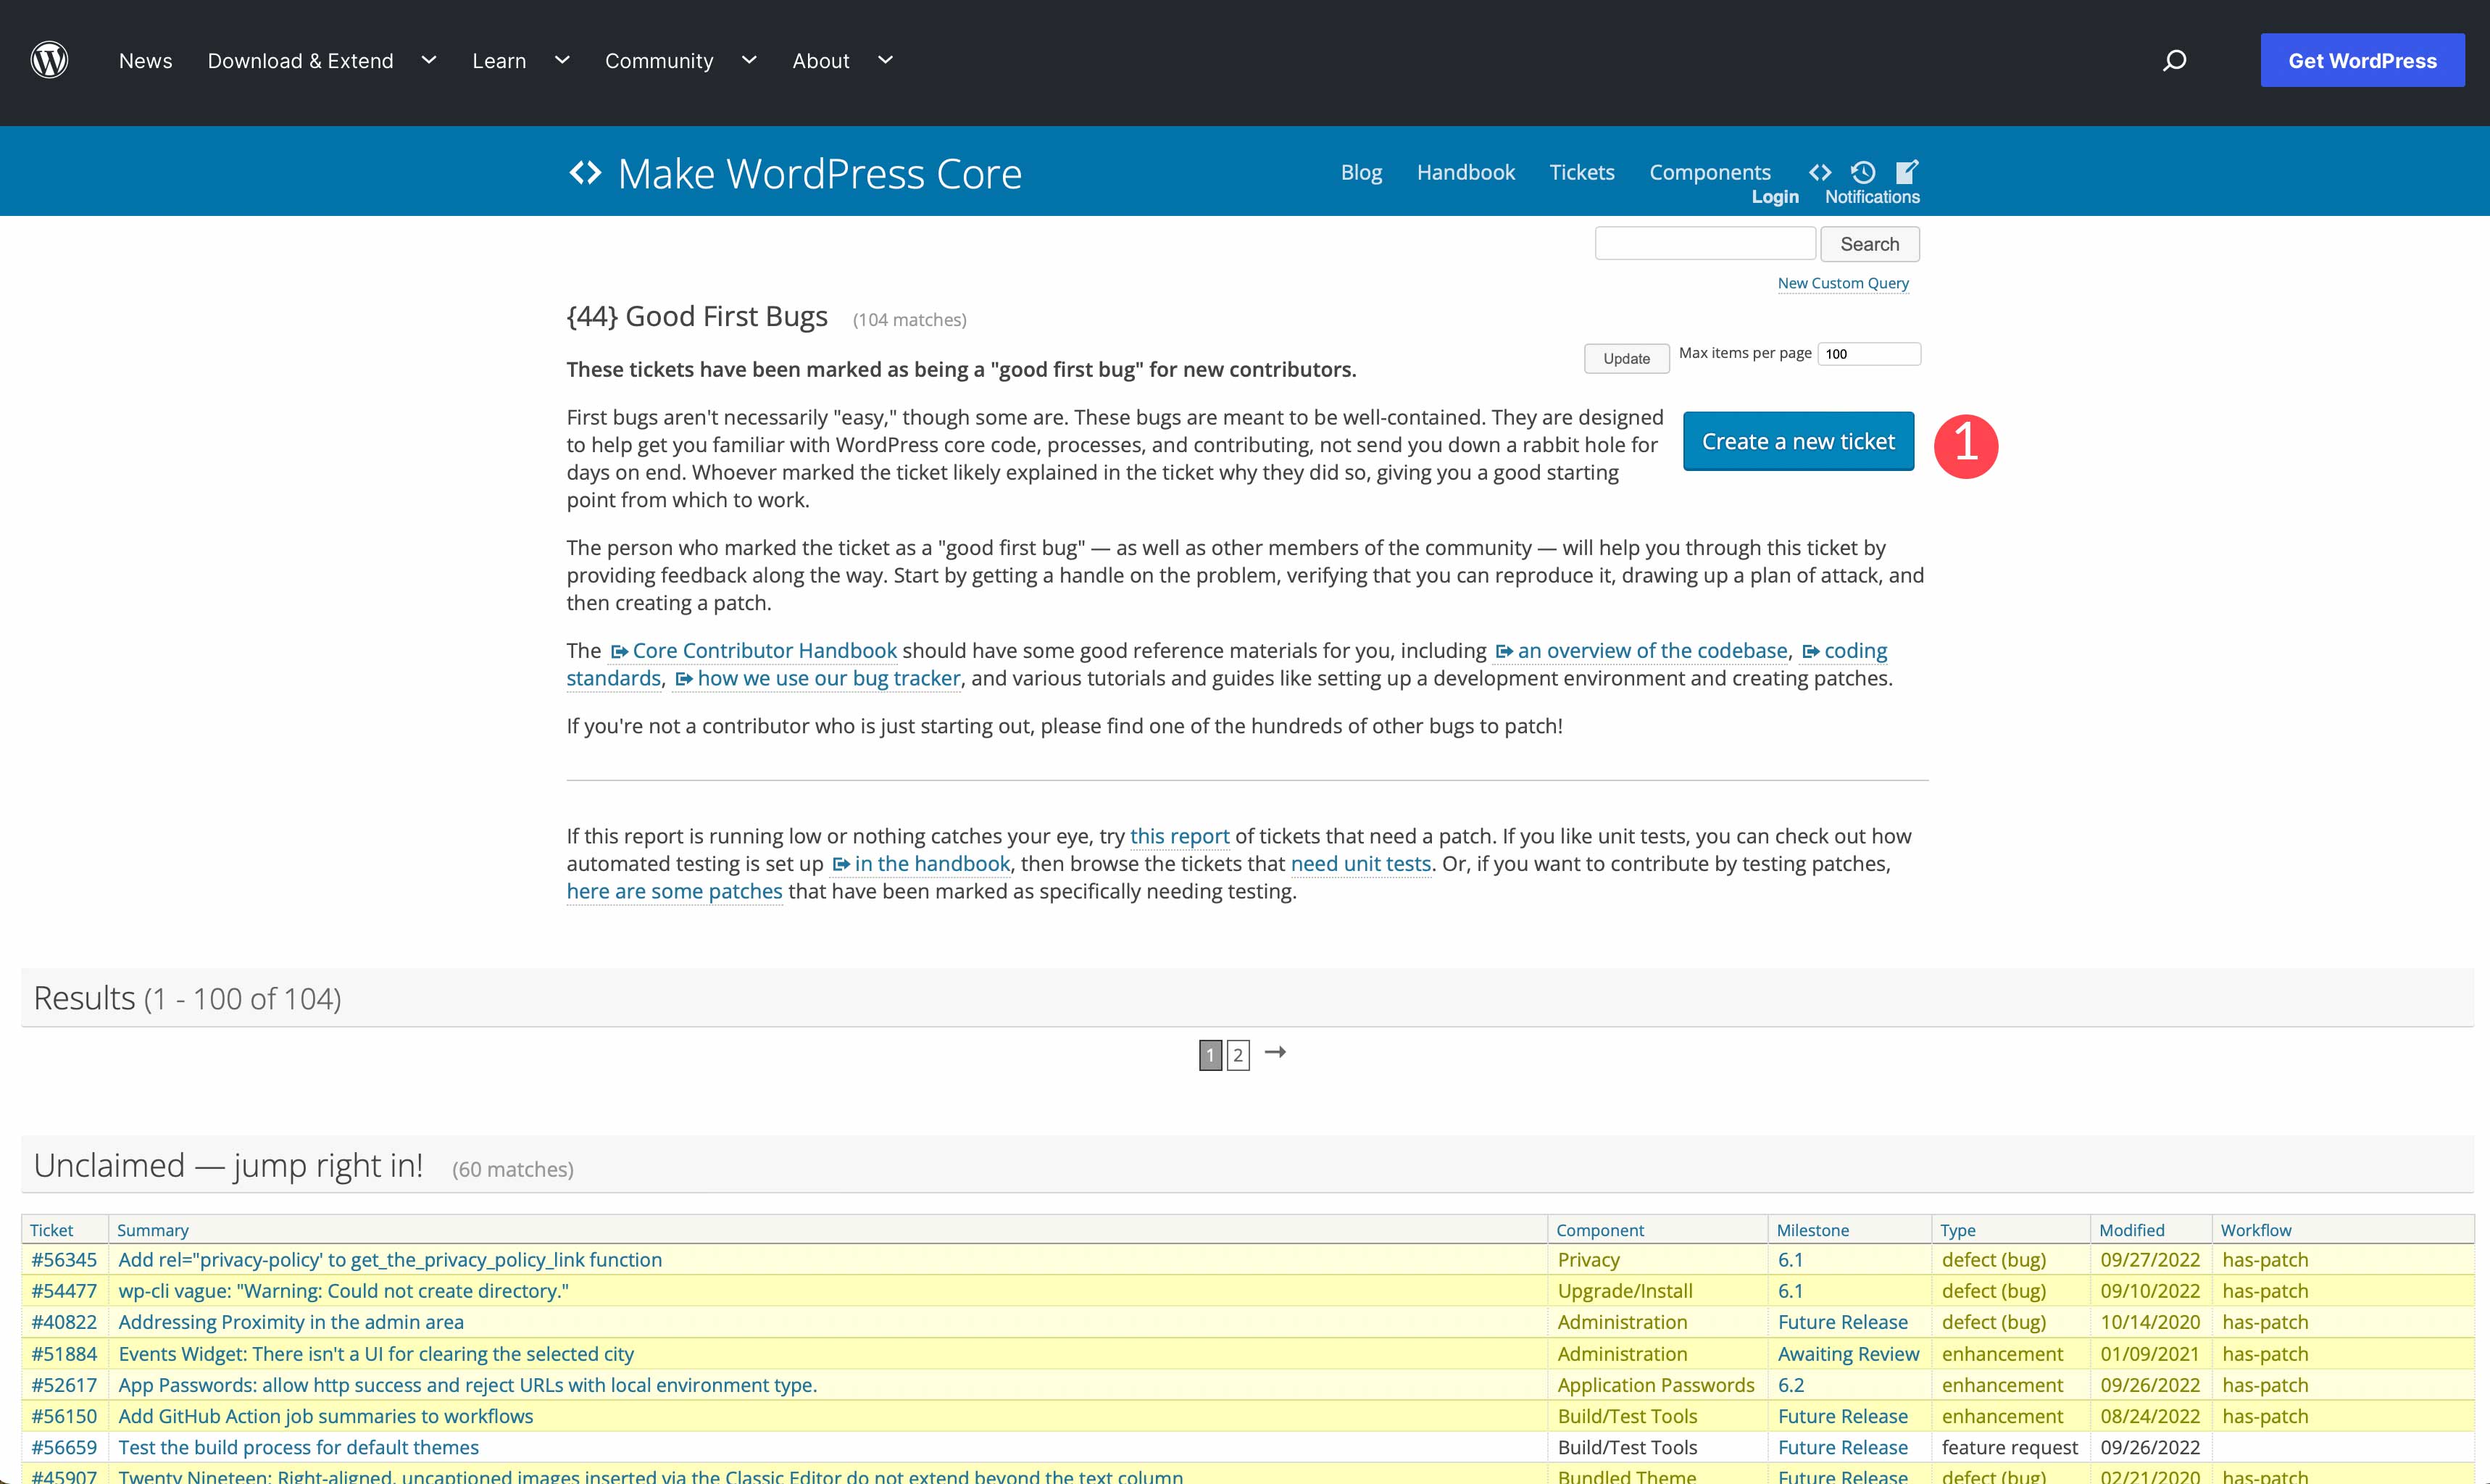Select the Tickets navigation tab
The height and width of the screenshot is (1484, 2490).
click(x=1581, y=171)
